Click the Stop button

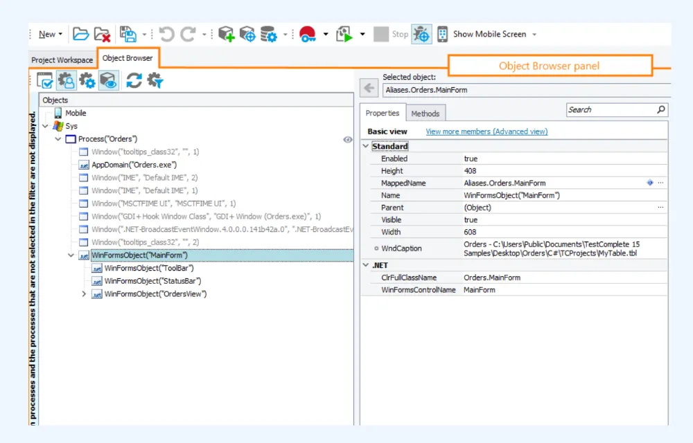(x=391, y=34)
